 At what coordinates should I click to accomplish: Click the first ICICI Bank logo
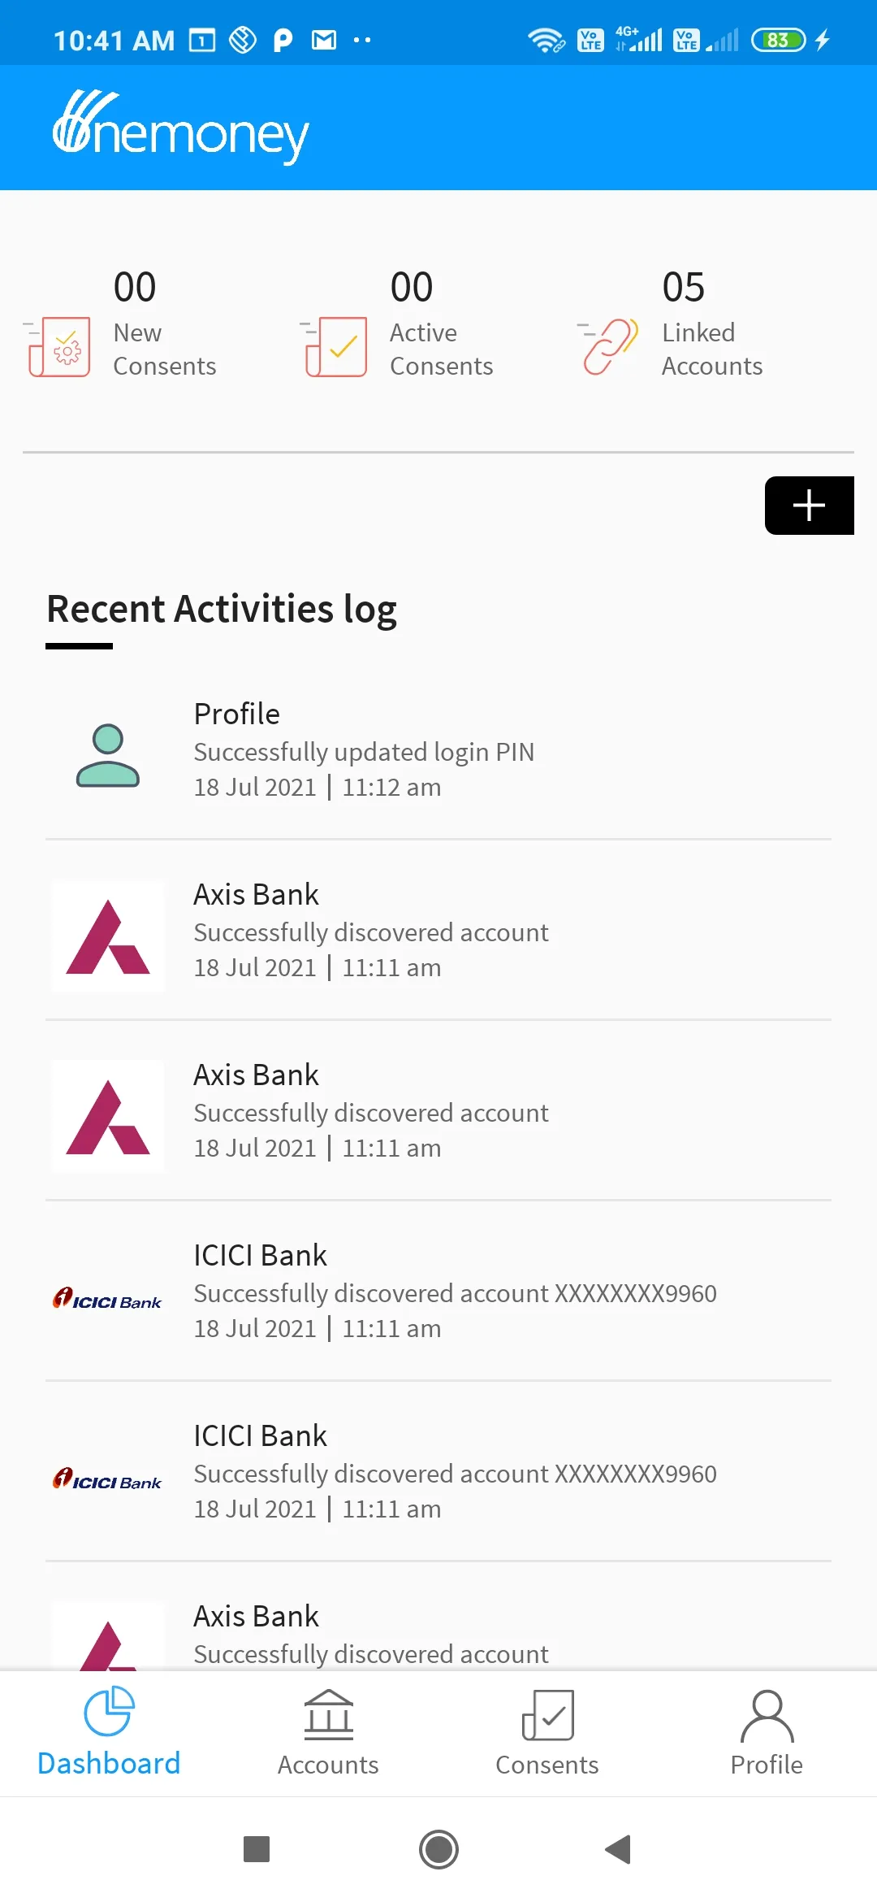pos(108,1299)
